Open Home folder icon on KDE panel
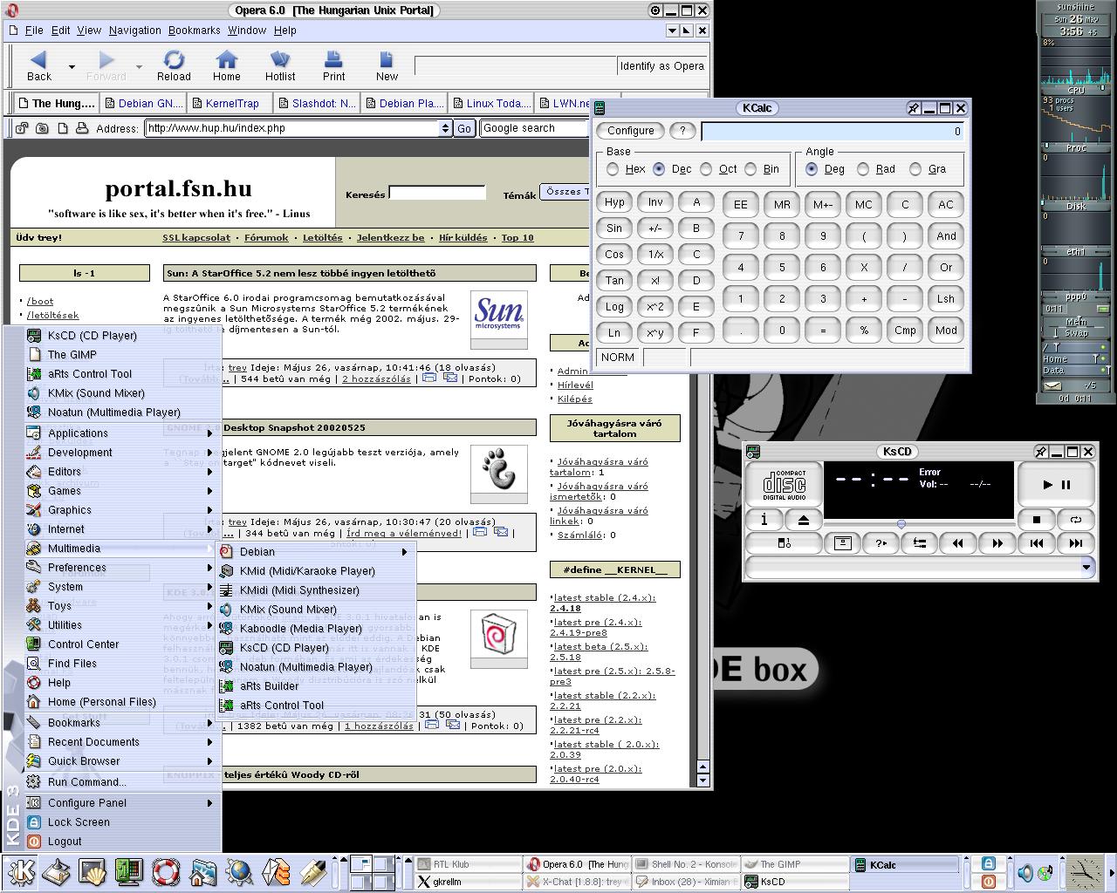1117x893 pixels. click(x=202, y=872)
